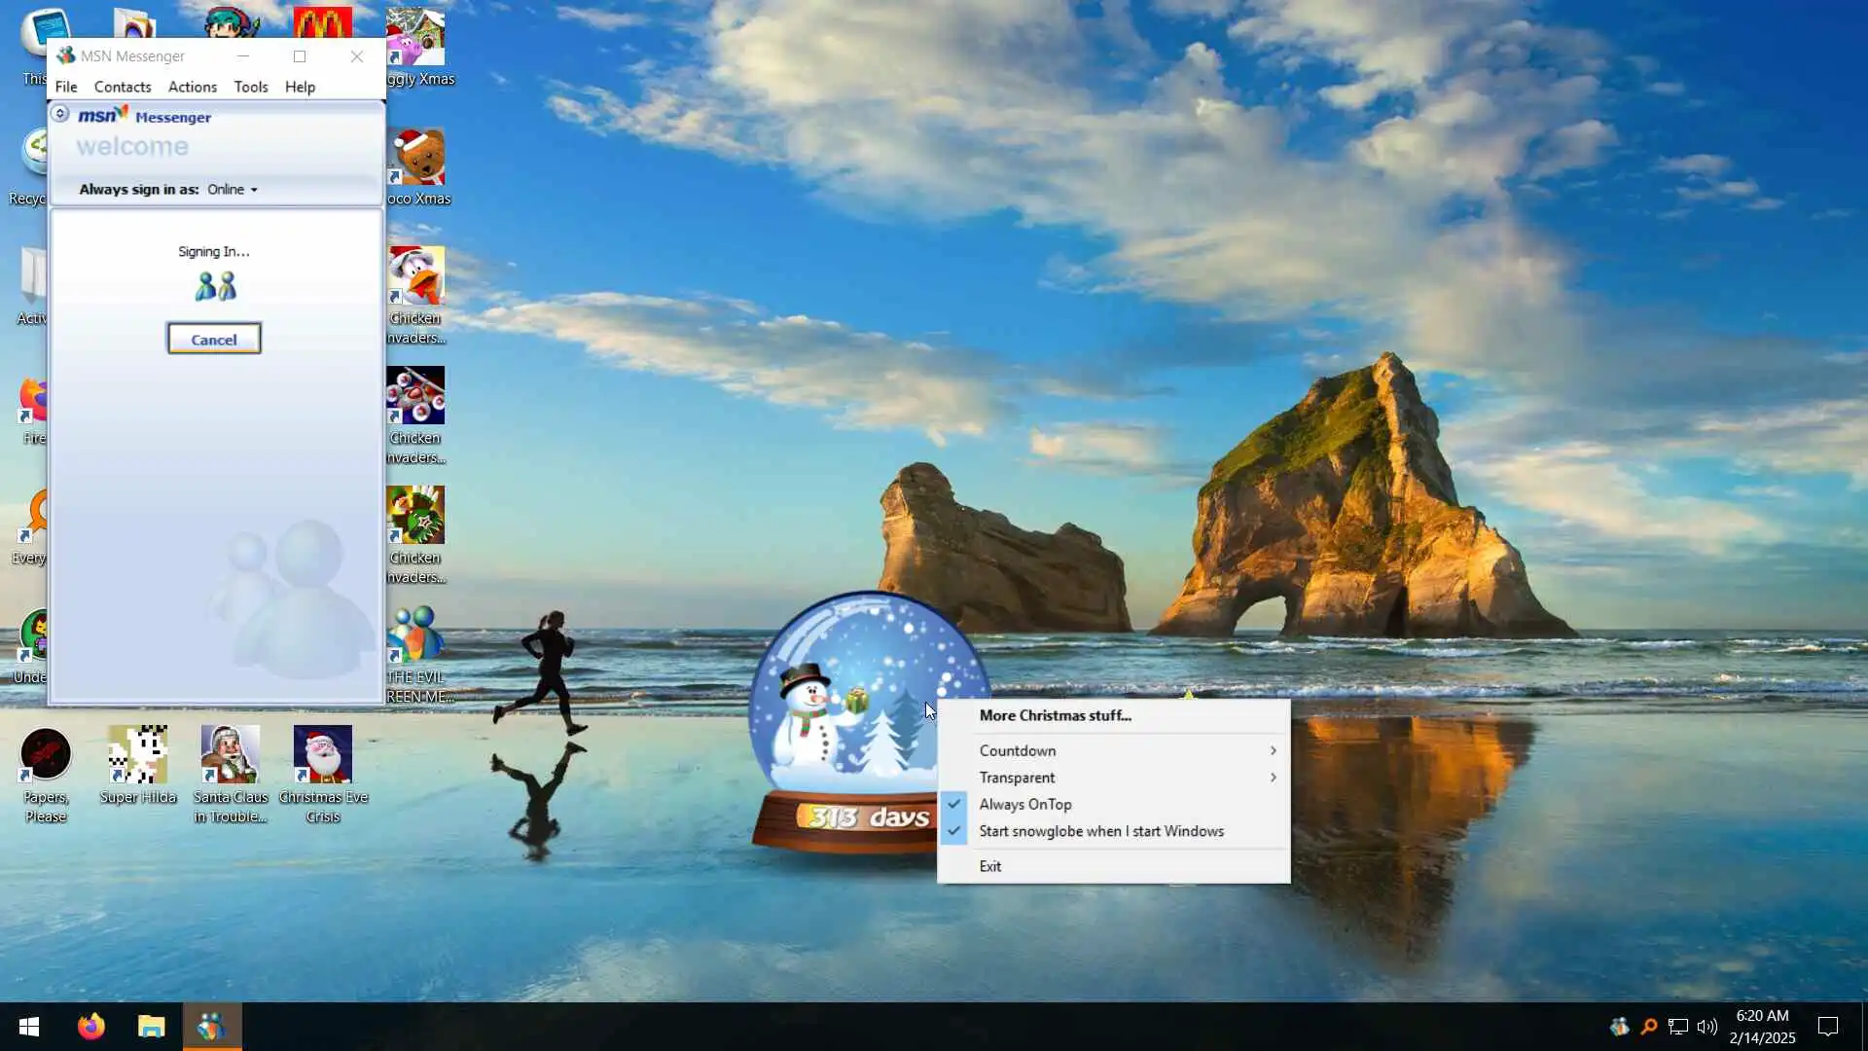The width and height of the screenshot is (1868, 1051).
Task: Open Firefox from the taskbar
Action: (x=91, y=1027)
